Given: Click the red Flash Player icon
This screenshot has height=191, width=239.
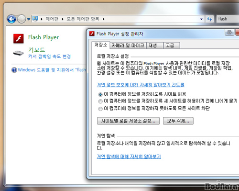Looking at the screenshot, I should (x=19, y=38).
